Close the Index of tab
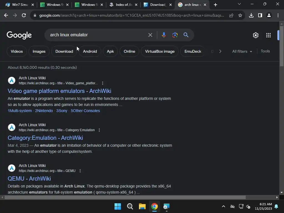 click(136, 5)
